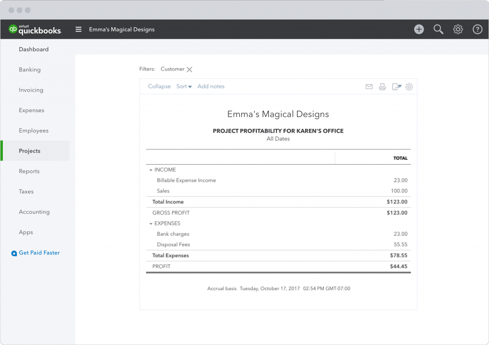The image size is (489, 345).
Task: Open Invoicing in sidebar
Action: tap(31, 90)
